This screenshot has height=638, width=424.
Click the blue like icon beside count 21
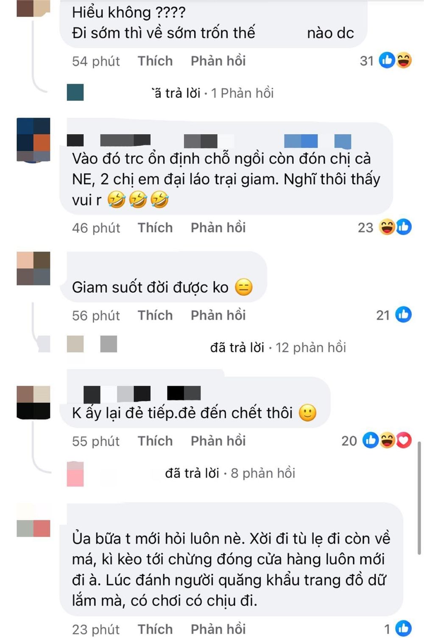(x=404, y=315)
